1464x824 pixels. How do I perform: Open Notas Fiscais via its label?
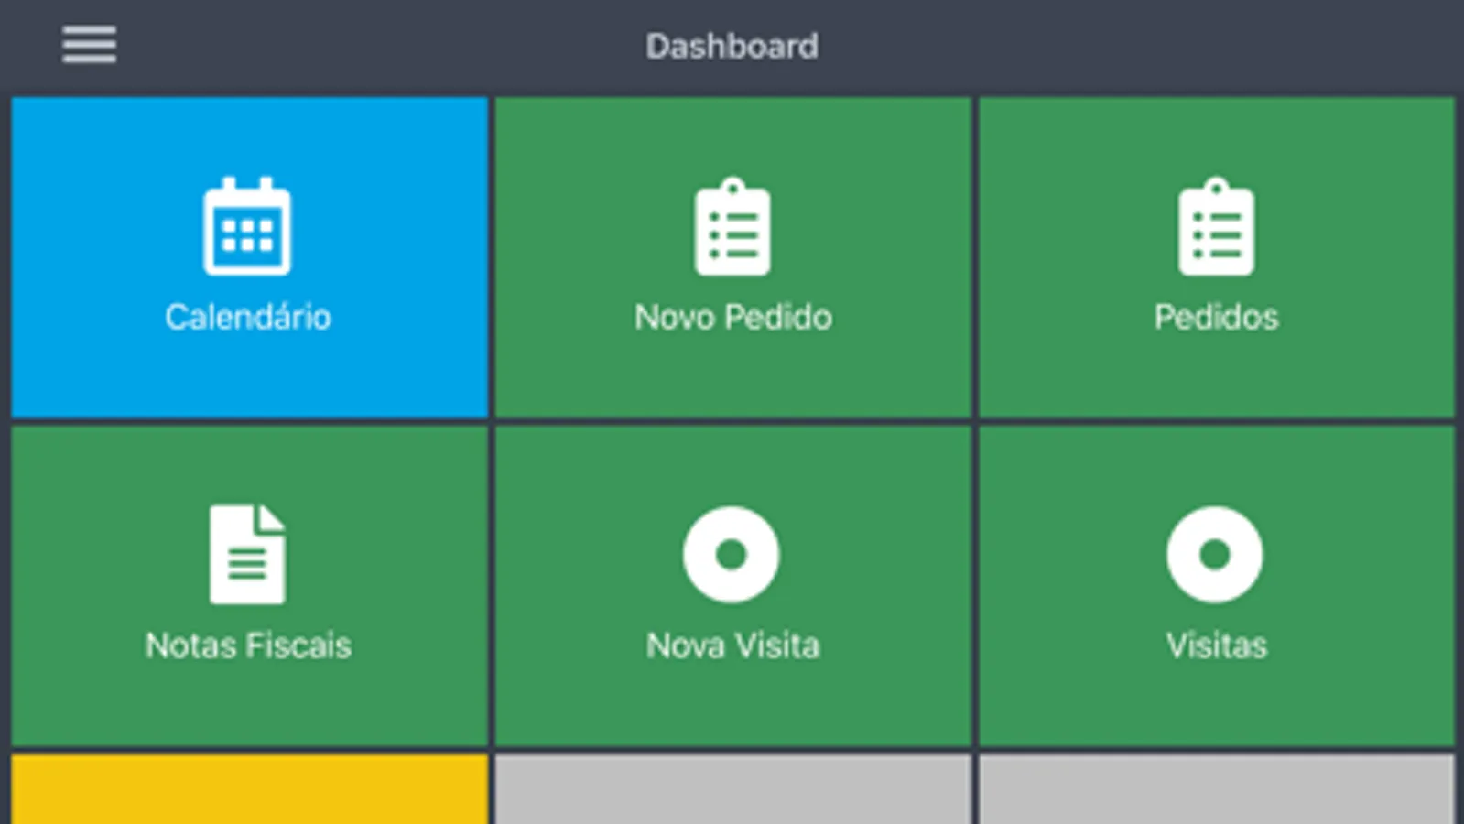[248, 645]
